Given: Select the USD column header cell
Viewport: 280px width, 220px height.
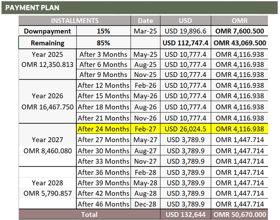Looking at the screenshot, I should [186, 20].
